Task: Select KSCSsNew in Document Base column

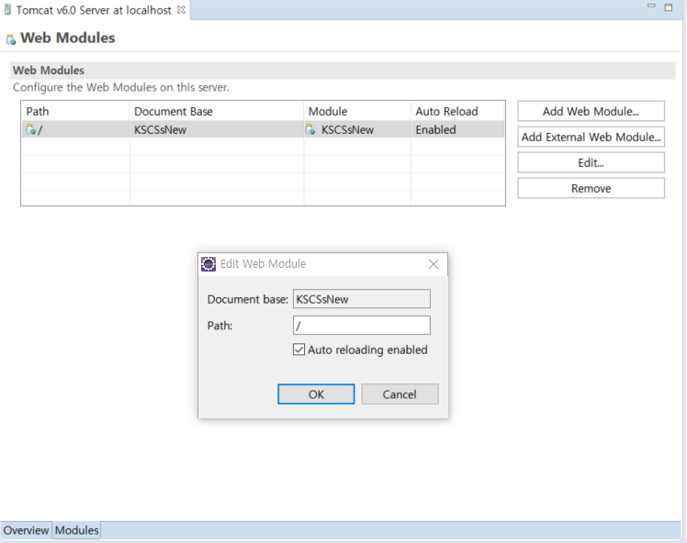Action: click(x=161, y=130)
